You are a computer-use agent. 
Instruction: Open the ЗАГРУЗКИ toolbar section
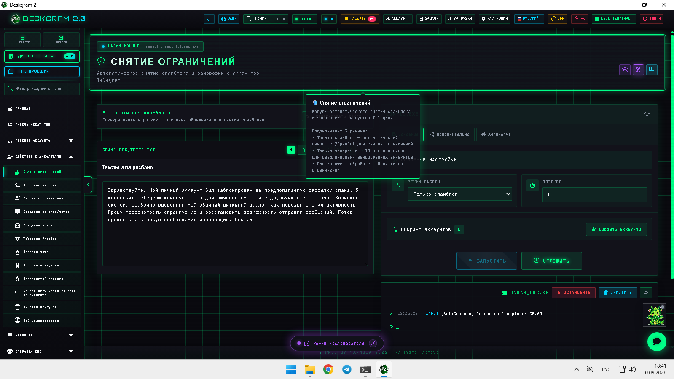click(460, 19)
